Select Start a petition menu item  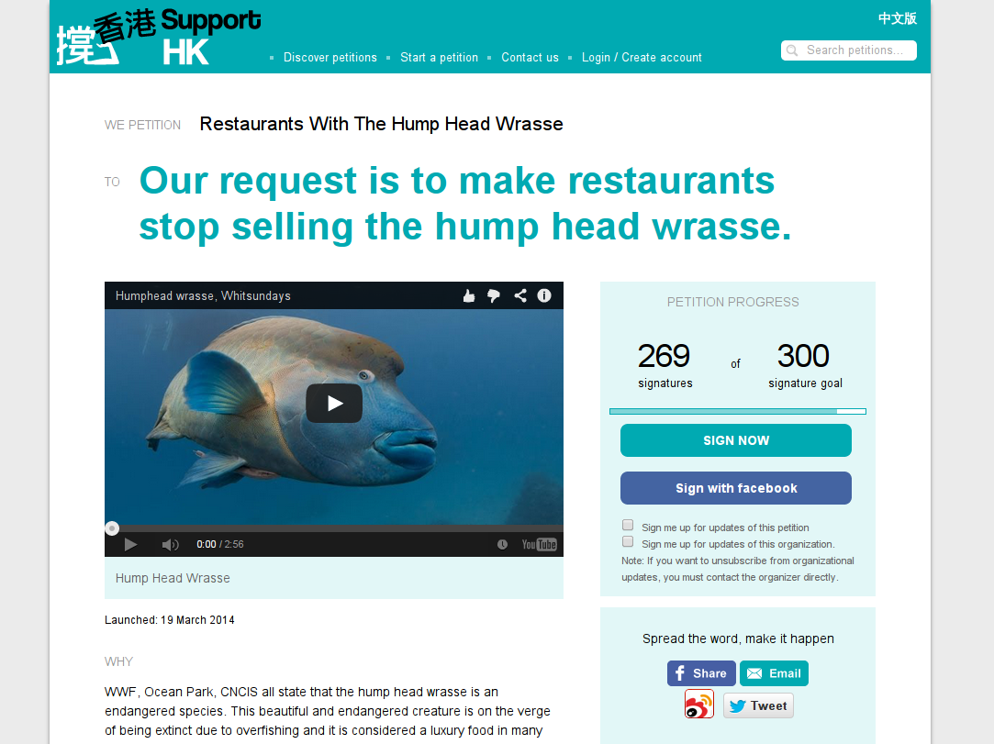(x=440, y=58)
